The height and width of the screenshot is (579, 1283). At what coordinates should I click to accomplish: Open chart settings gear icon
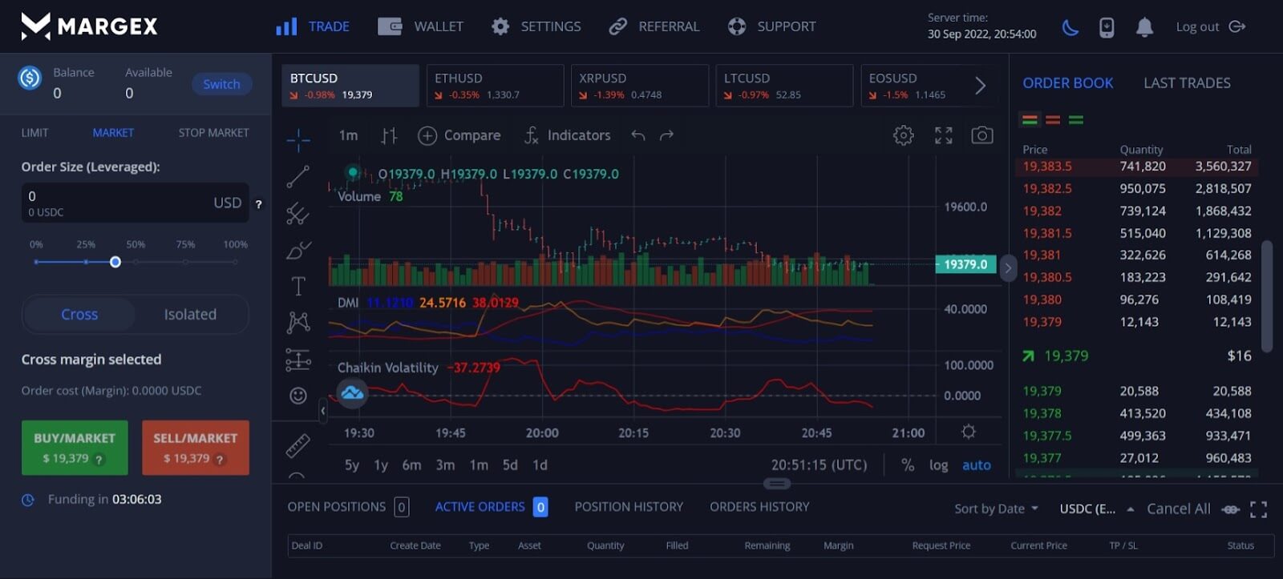(904, 135)
